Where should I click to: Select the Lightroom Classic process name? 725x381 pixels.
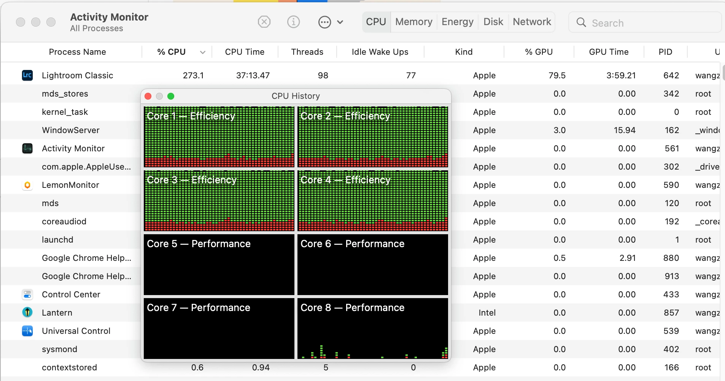[x=78, y=75]
